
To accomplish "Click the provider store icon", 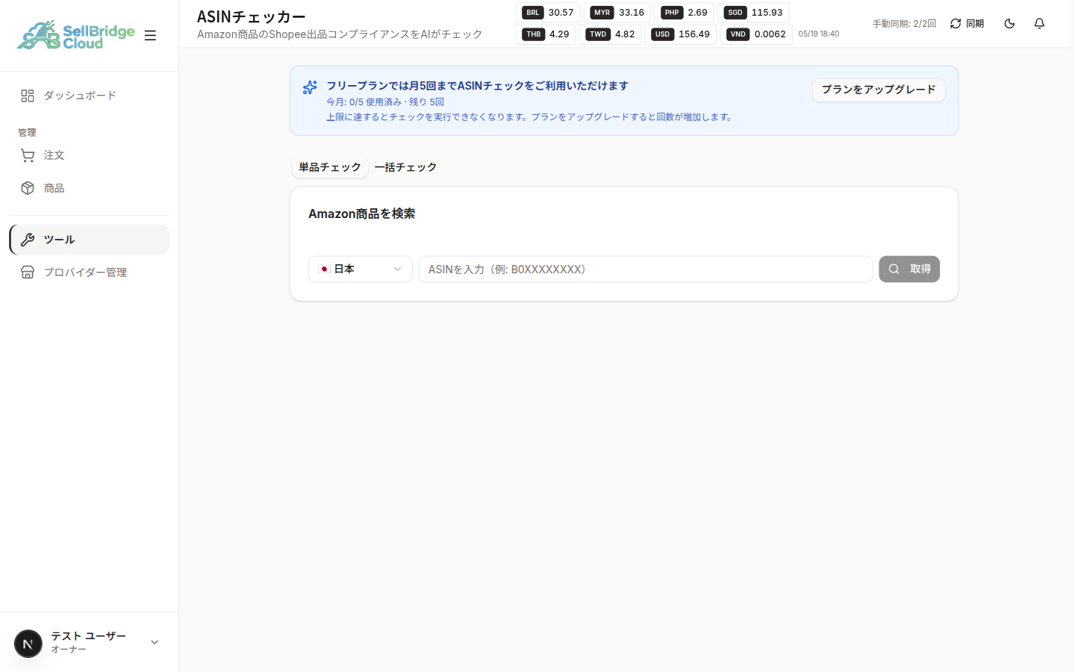I will (x=28, y=273).
